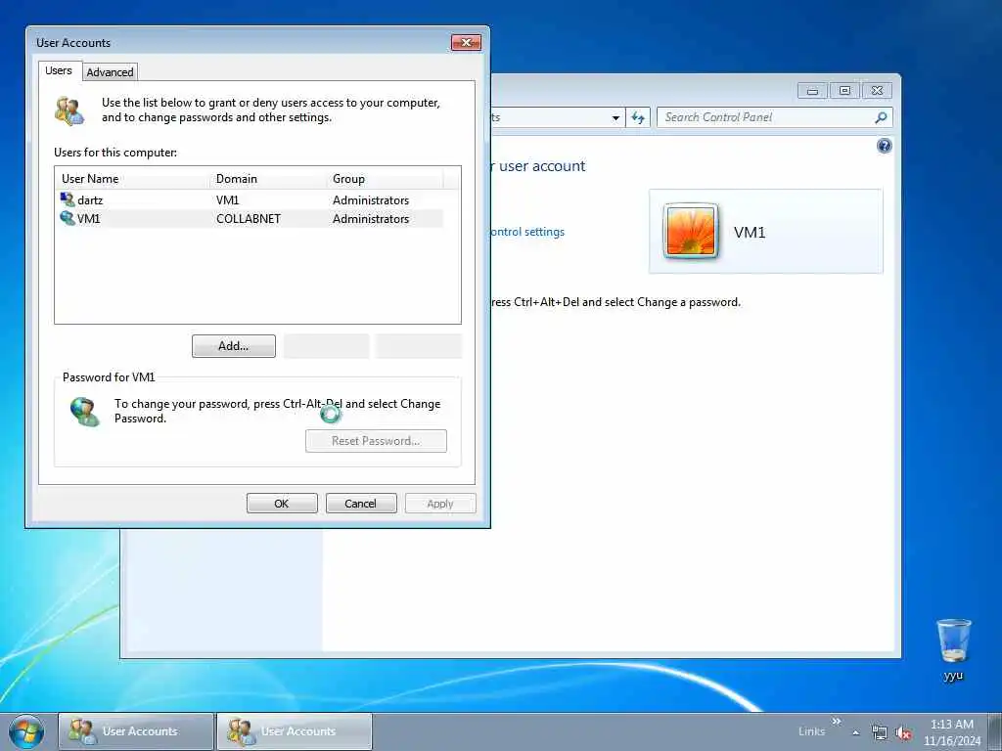
Task: Select the dartz user row icon
Action: (x=68, y=199)
